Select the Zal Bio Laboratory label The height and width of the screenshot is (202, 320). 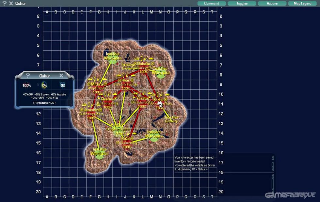[127, 141]
